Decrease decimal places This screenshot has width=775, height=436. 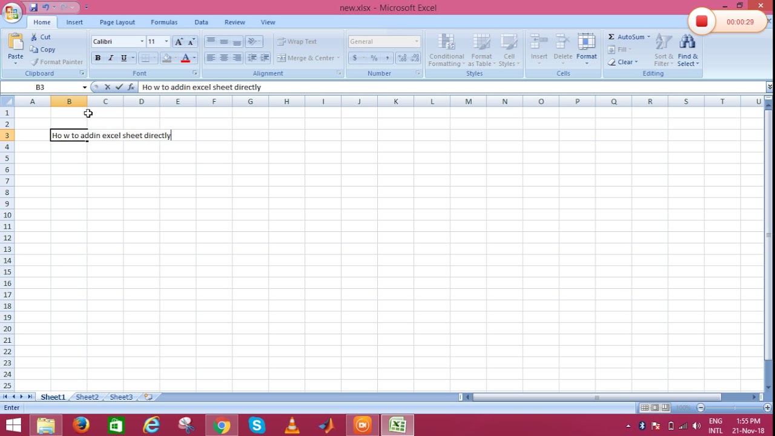415,58
